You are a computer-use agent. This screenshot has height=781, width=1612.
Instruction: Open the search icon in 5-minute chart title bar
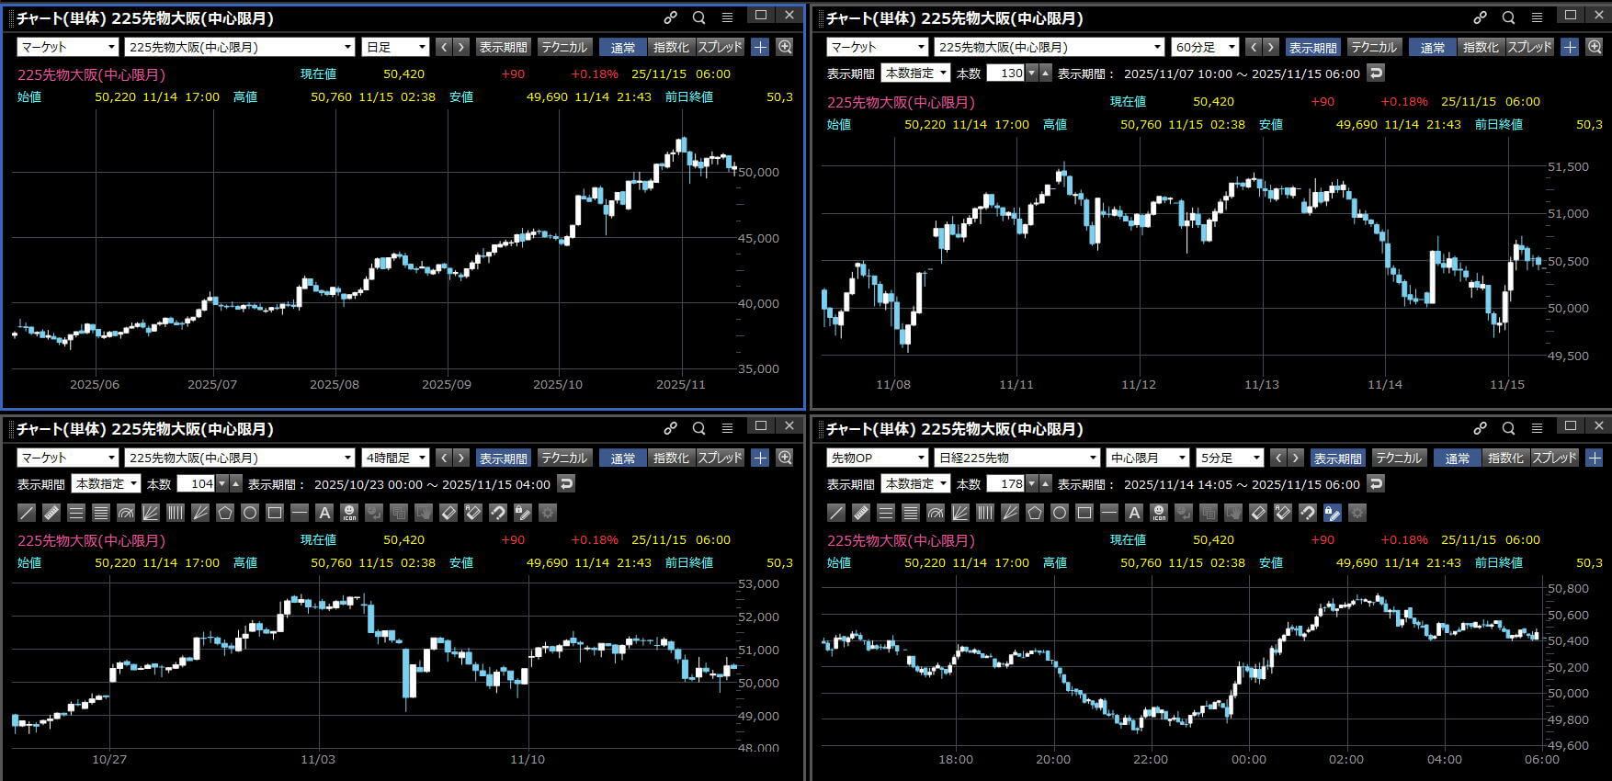pos(1508,428)
